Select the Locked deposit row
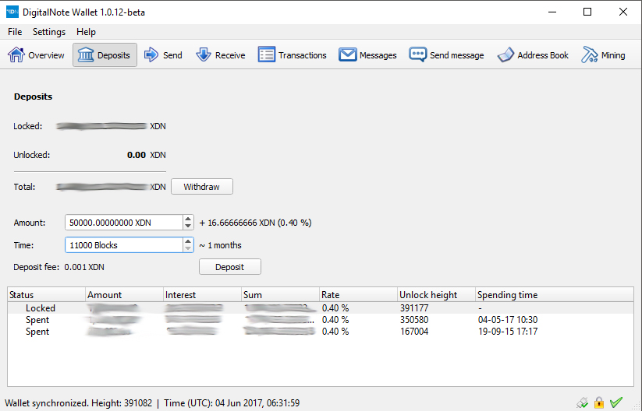642x411 pixels. pyautogui.click(x=321, y=307)
